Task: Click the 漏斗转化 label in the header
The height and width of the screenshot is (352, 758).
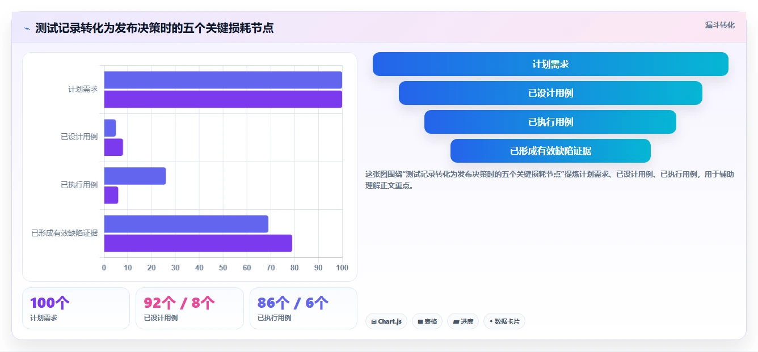Action: coord(719,25)
